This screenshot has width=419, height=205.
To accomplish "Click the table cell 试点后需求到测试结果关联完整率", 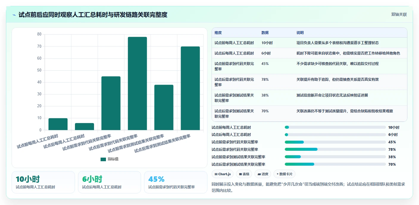I will pos(234,114).
